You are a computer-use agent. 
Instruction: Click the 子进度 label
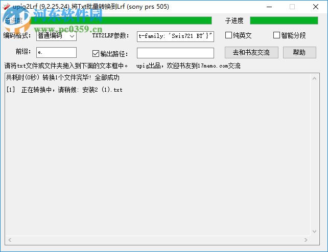(x=235, y=20)
